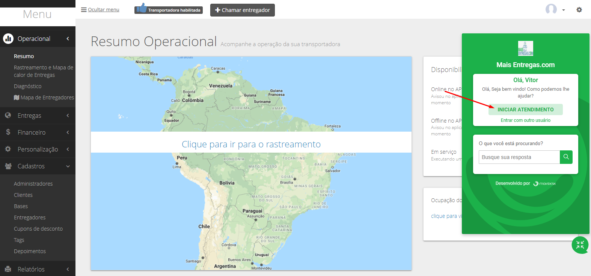Click the green search magnifier button
The height and width of the screenshot is (276, 591).
566,157
